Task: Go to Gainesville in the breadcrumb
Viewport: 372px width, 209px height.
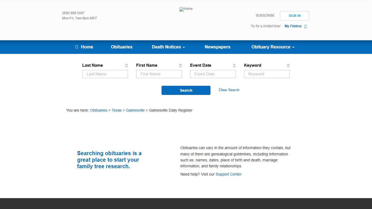Action: pyautogui.click(x=135, y=110)
